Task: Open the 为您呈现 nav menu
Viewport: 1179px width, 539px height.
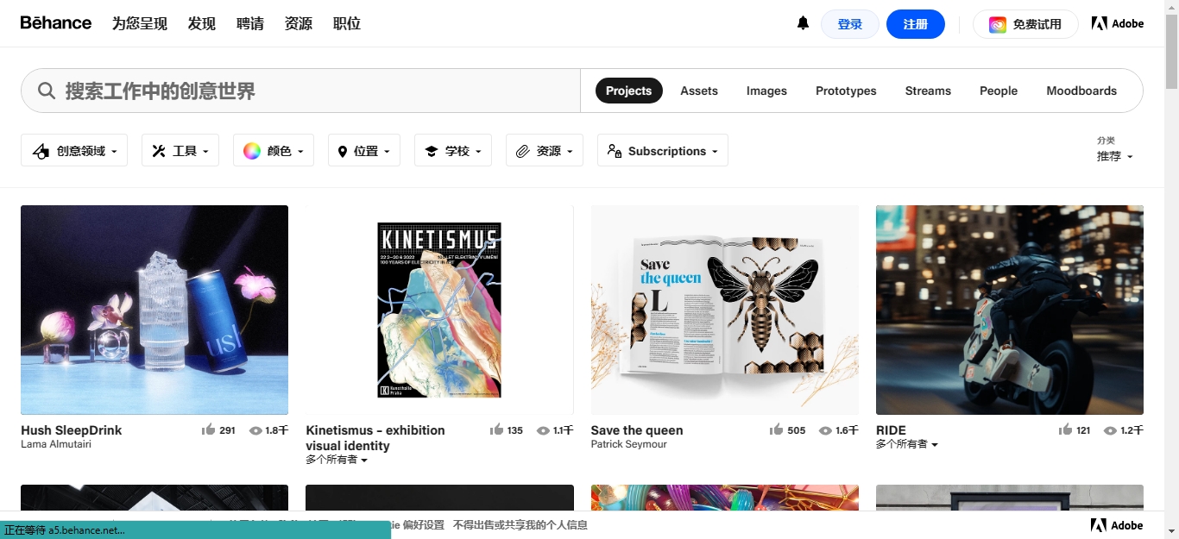Action: pos(140,23)
